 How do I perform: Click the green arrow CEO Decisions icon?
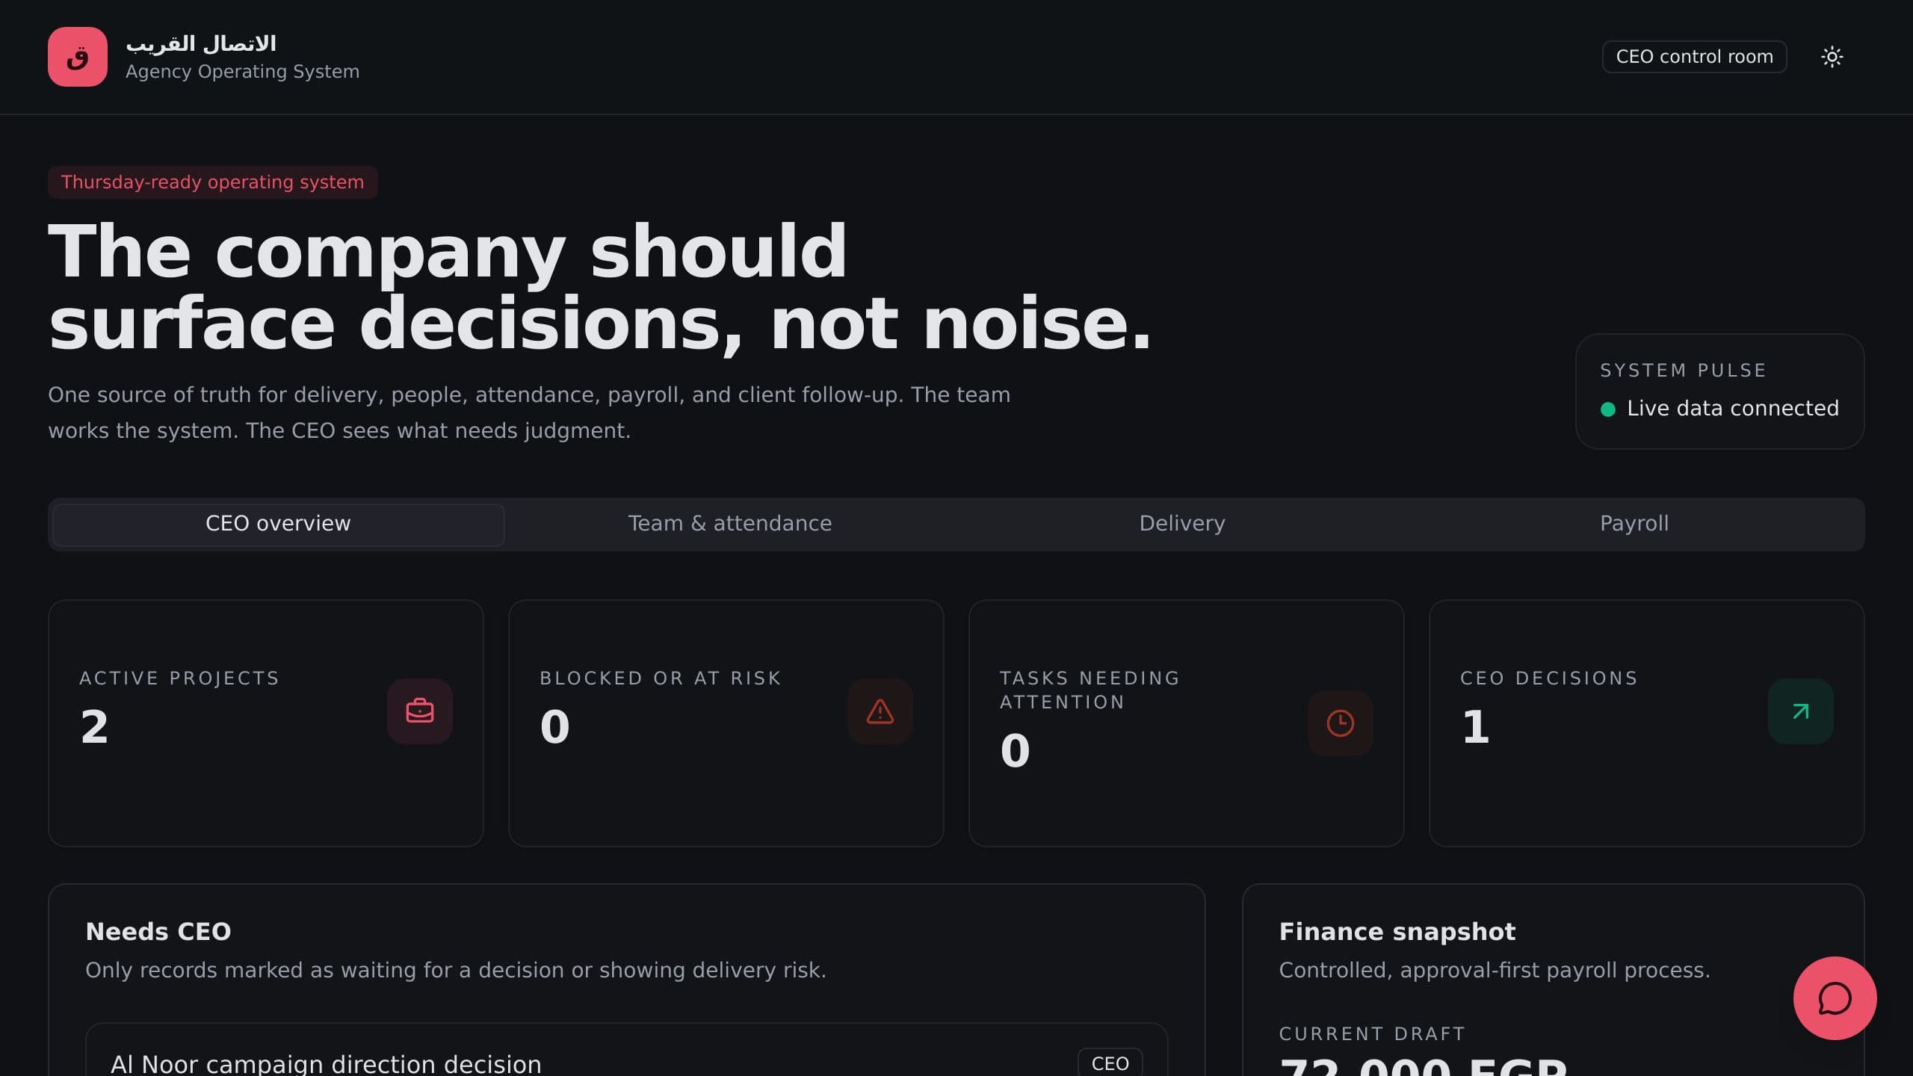(1801, 711)
